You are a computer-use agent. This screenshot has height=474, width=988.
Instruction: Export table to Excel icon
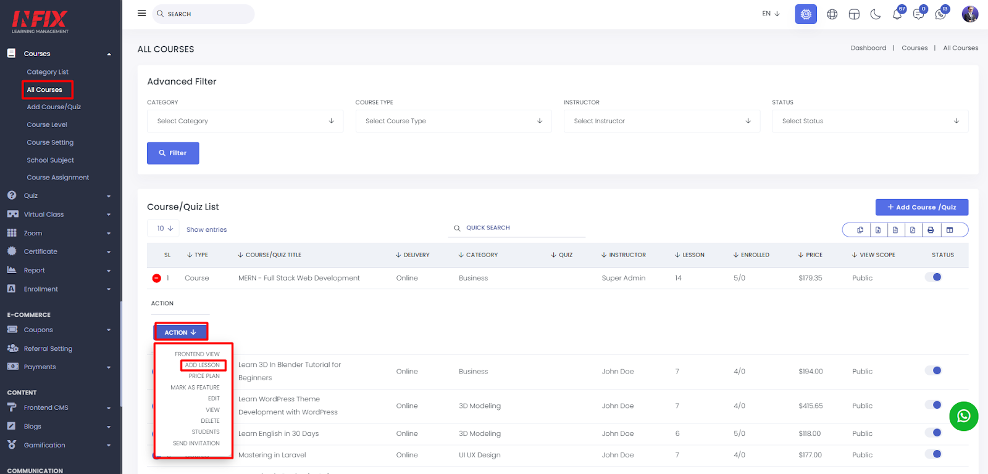pos(878,230)
